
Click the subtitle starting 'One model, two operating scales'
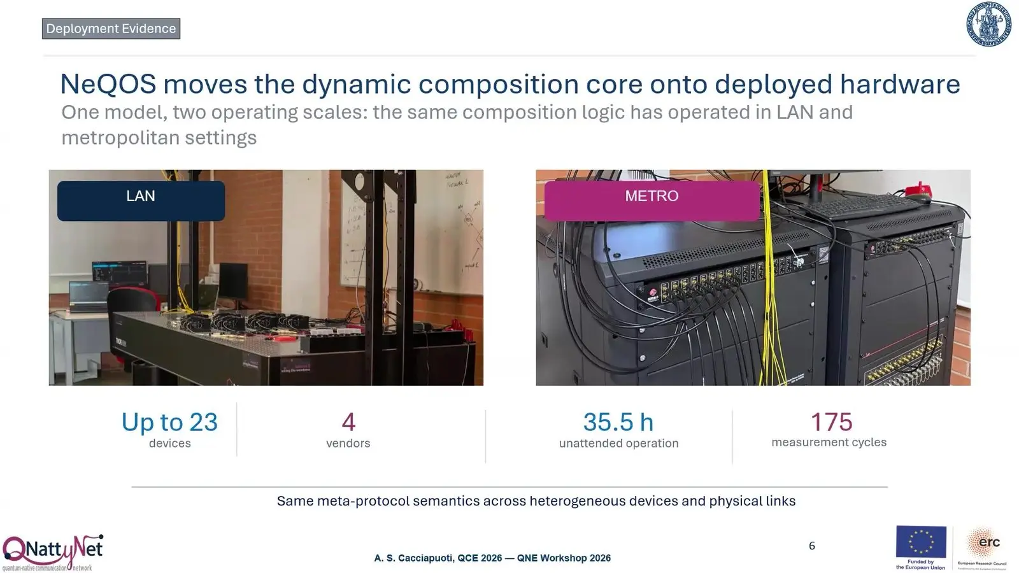coord(457,125)
